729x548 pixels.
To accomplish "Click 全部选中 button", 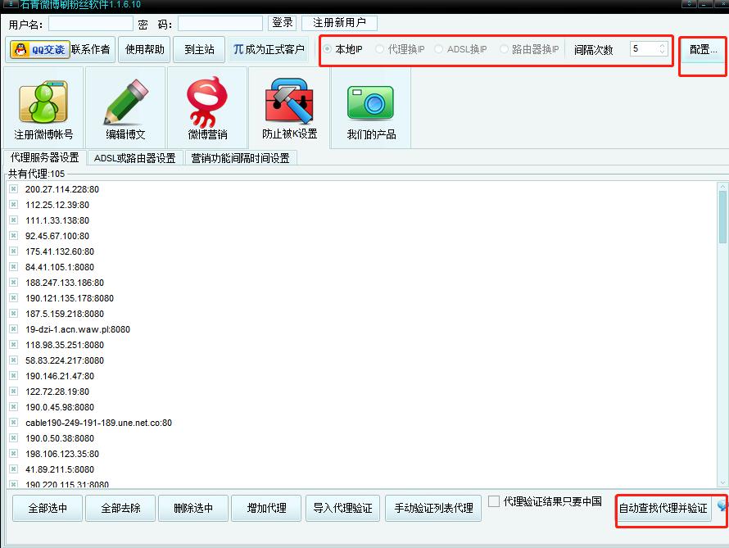I will point(48,508).
